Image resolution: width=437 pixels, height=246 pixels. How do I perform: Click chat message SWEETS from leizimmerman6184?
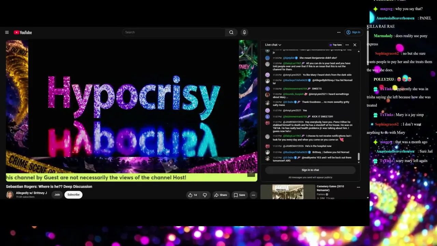(x=316, y=88)
